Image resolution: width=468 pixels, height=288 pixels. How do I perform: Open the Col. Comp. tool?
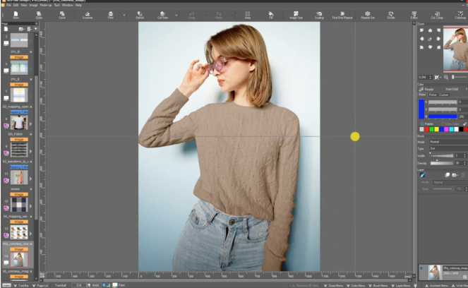point(437,16)
